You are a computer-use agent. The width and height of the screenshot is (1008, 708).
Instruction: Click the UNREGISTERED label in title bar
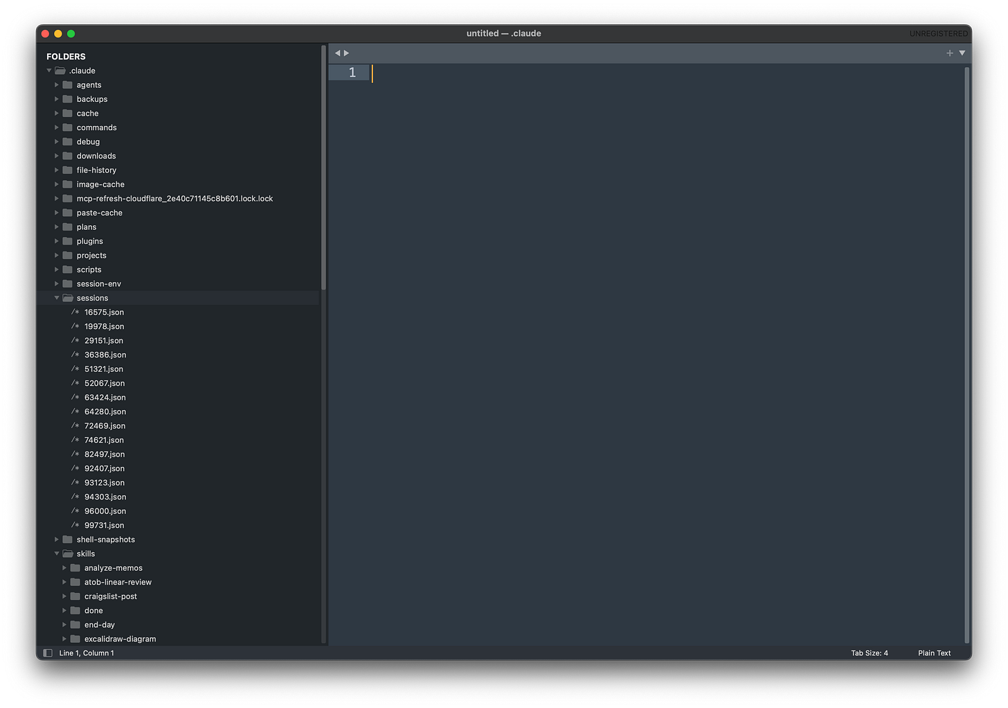click(x=938, y=33)
